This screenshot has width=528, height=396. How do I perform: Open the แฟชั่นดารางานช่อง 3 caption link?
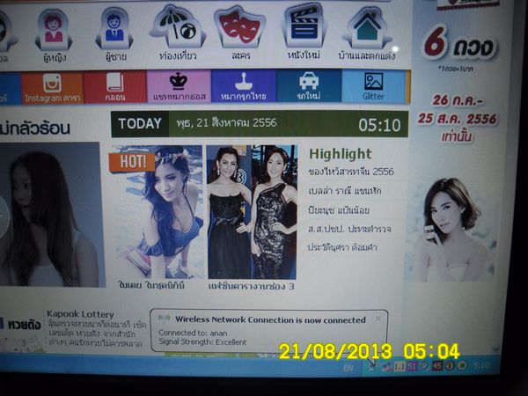click(x=251, y=286)
